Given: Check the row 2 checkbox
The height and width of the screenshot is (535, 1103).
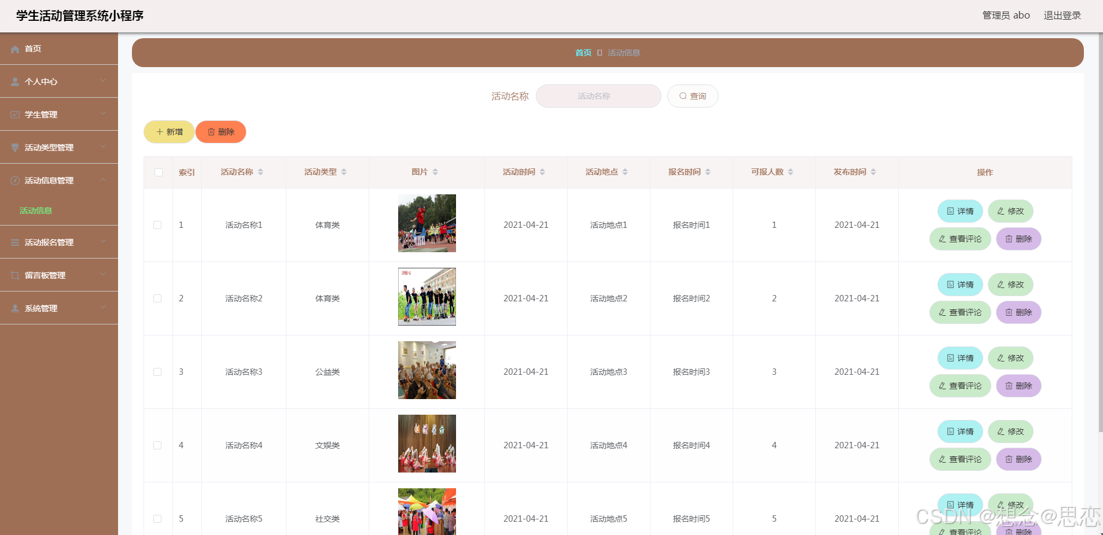Looking at the screenshot, I should (x=157, y=298).
